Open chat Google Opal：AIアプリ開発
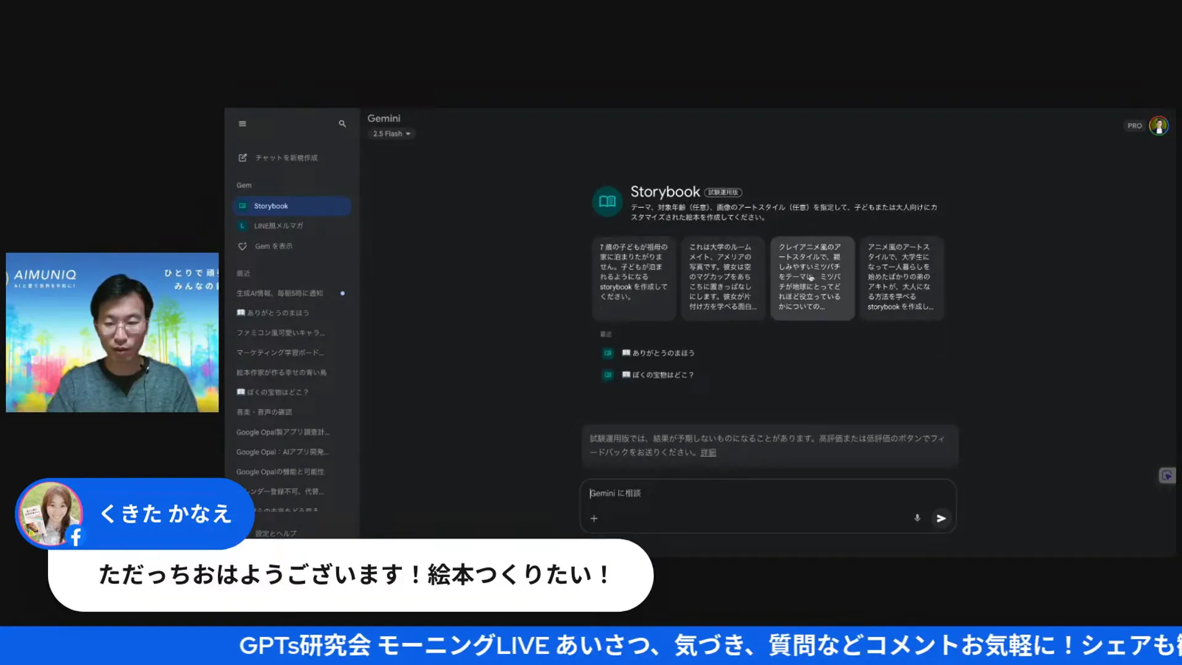 coord(283,452)
